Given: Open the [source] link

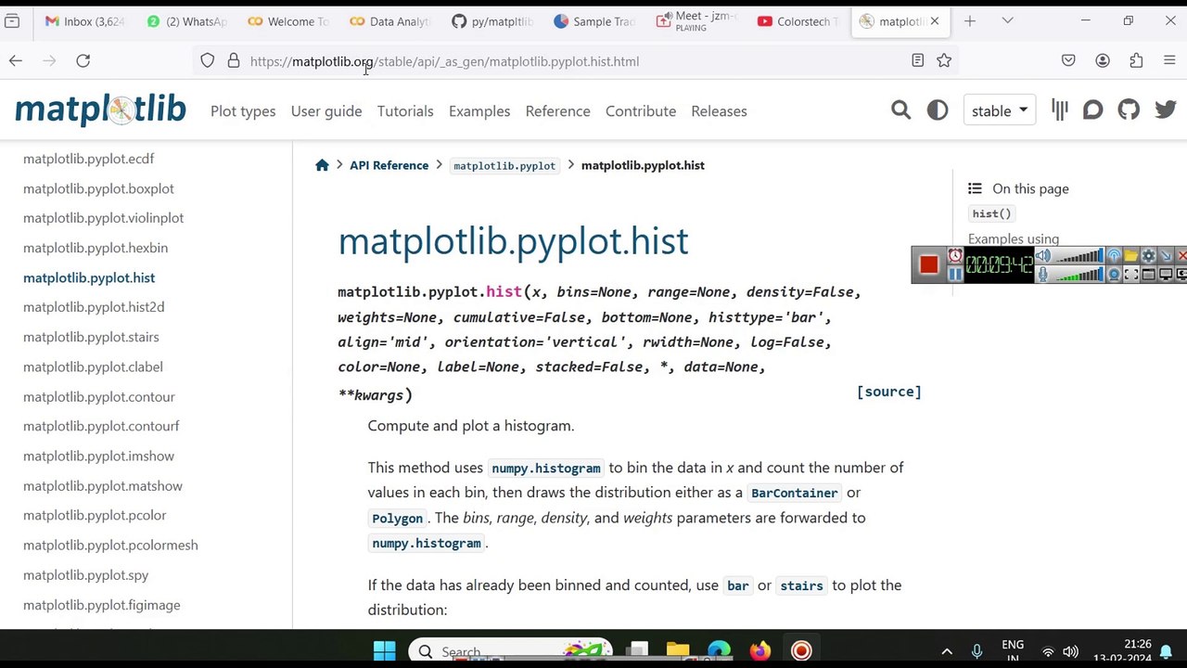Looking at the screenshot, I should (x=888, y=392).
